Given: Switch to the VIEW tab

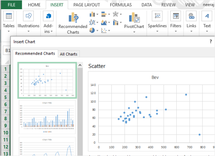Looking at the screenshot, I should click(190, 5).
